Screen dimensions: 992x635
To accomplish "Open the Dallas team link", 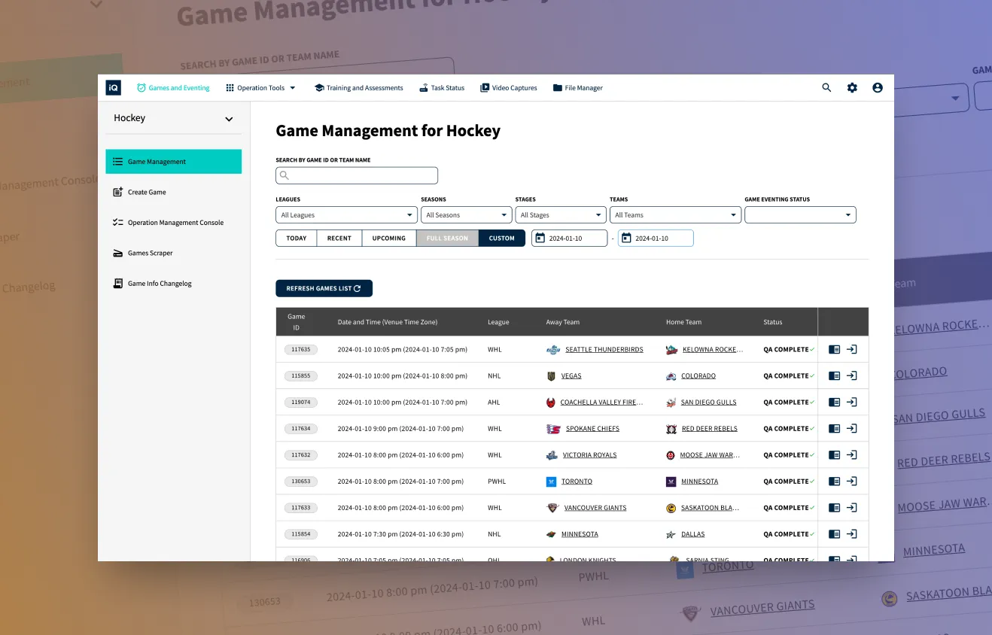I will 693,534.
